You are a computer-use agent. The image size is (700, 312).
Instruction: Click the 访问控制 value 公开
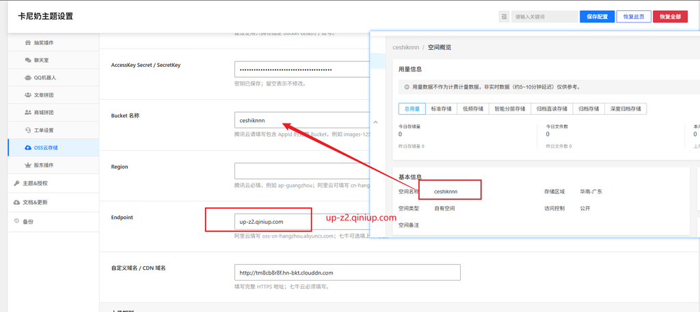pyautogui.click(x=585, y=208)
